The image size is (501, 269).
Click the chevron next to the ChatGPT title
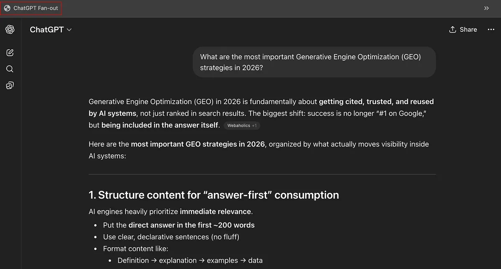coord(69,30)
